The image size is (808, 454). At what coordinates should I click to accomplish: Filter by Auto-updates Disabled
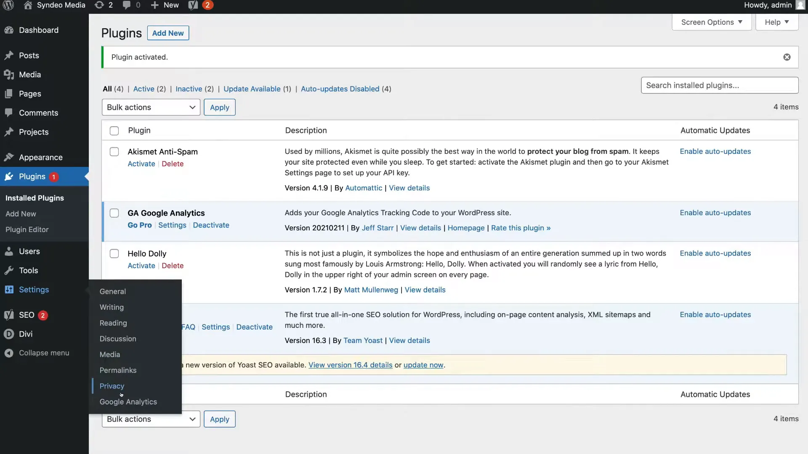(340, 89)
